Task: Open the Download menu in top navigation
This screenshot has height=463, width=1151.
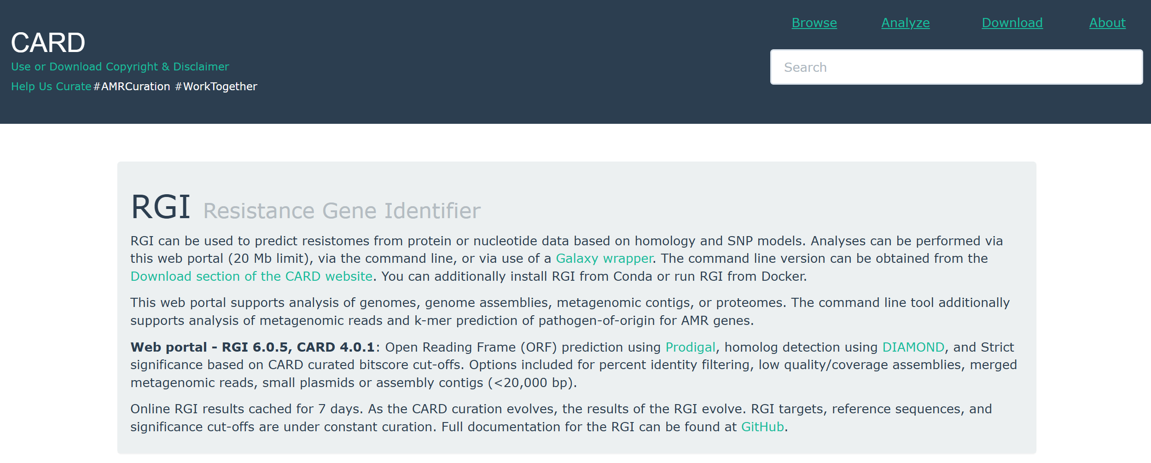Action: click(x=1012, y=23)
